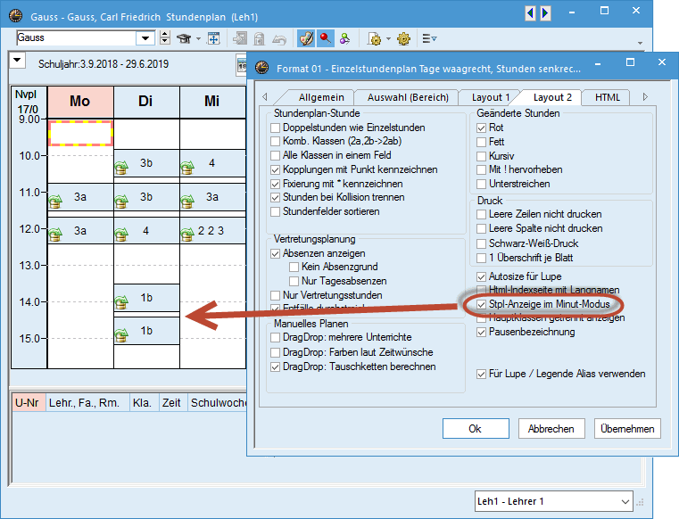Expand the Leh1 - Lehrer 1 dropdown
Image resolution: width=679 pixels, height=519 pixels.
point(623,501)
